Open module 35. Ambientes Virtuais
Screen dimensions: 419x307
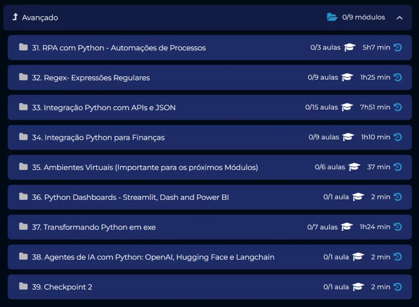[x=209, y=167]
